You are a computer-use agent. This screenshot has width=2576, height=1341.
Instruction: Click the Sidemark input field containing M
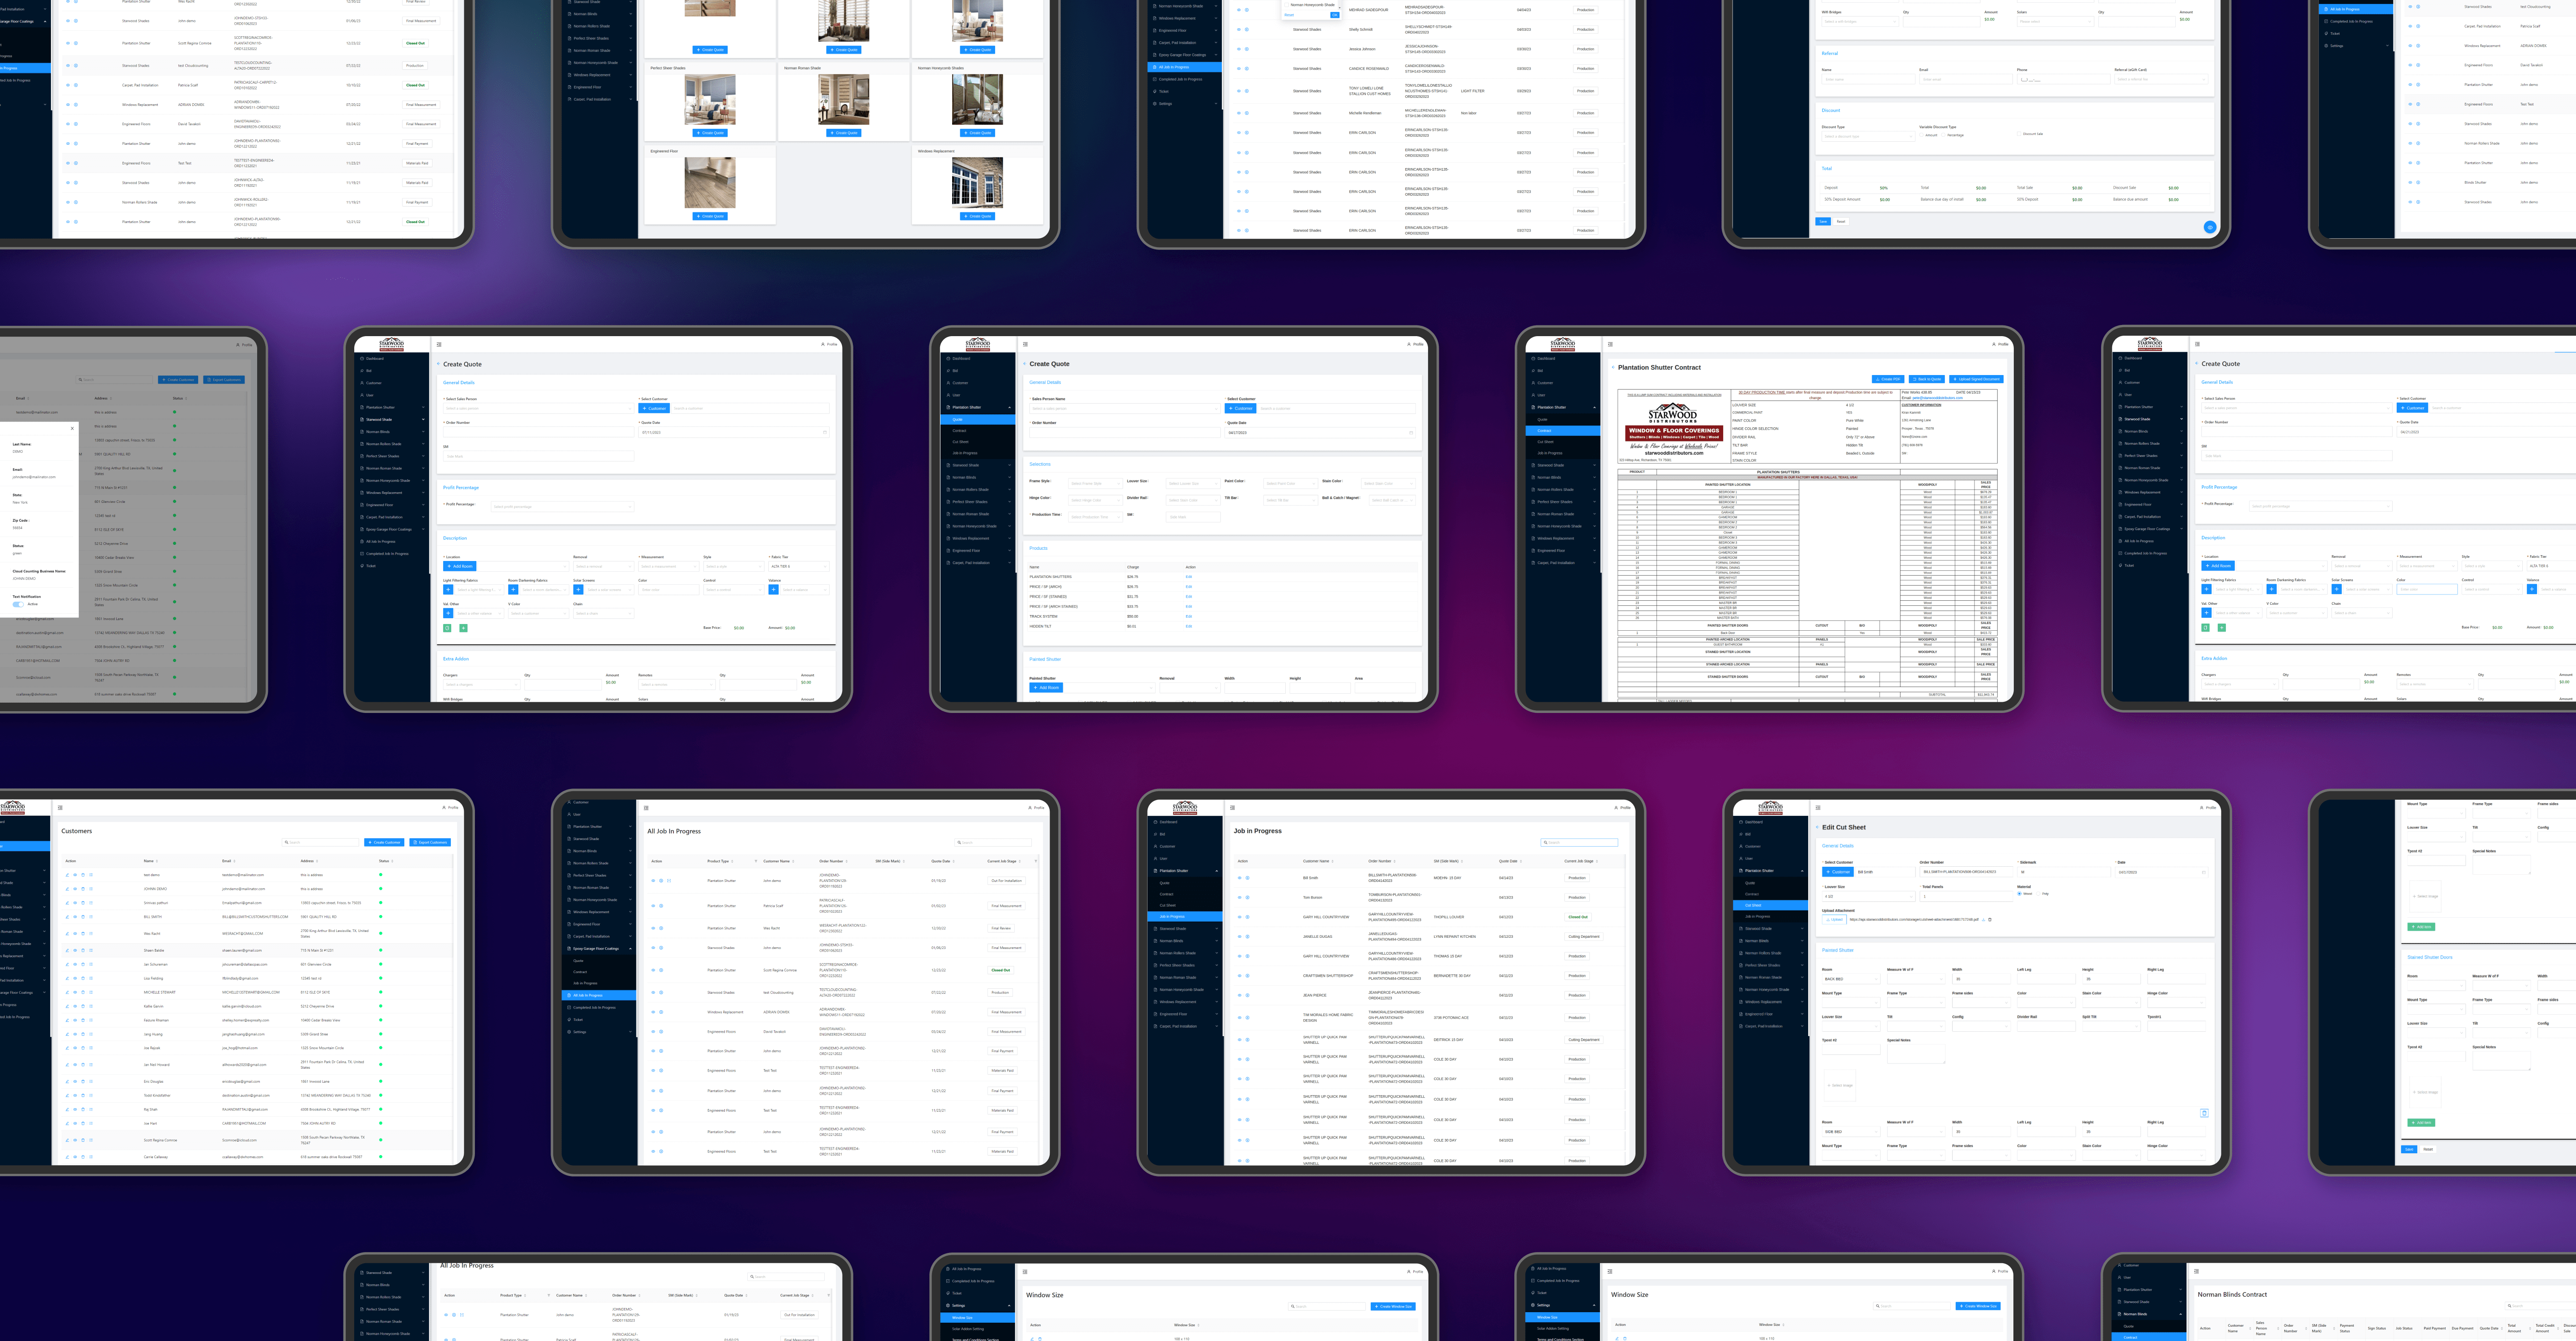tap(2064, 873)
